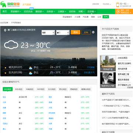Go to 首页 in the green navigation bar

tap(5, 11)
